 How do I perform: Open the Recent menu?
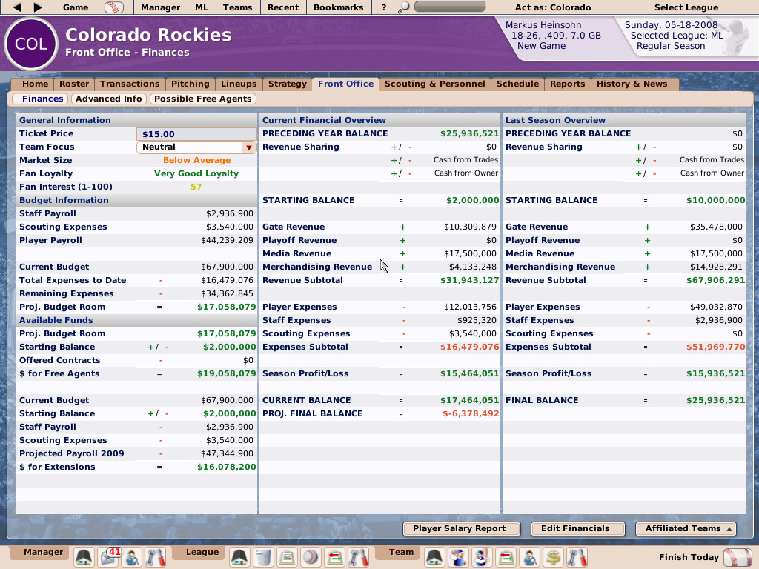283,7
